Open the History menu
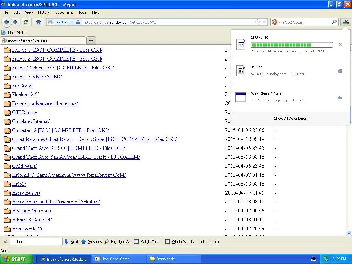This screenshot has width=352, height=264. pyautogui.click(x=44, y=12)
